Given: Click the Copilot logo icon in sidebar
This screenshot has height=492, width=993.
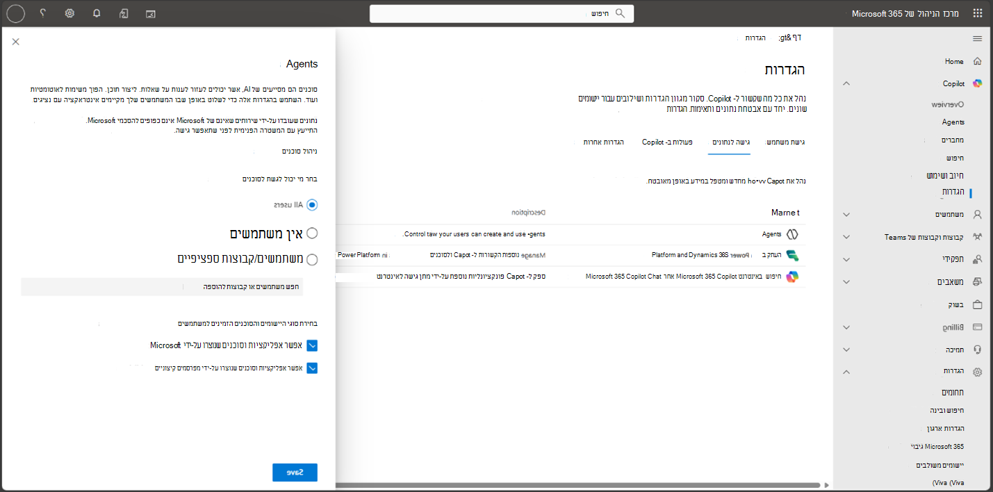Looking at the screenshot, I should pos(978,83).
